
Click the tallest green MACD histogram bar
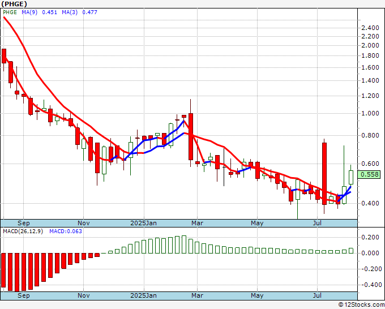[x=184, y=244]
